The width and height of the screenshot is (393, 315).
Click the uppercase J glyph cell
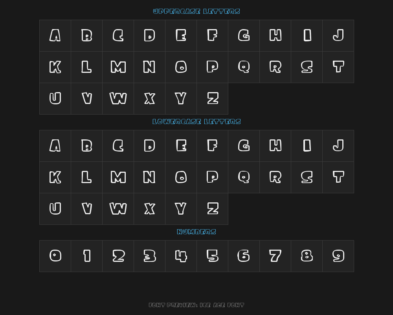338,35
